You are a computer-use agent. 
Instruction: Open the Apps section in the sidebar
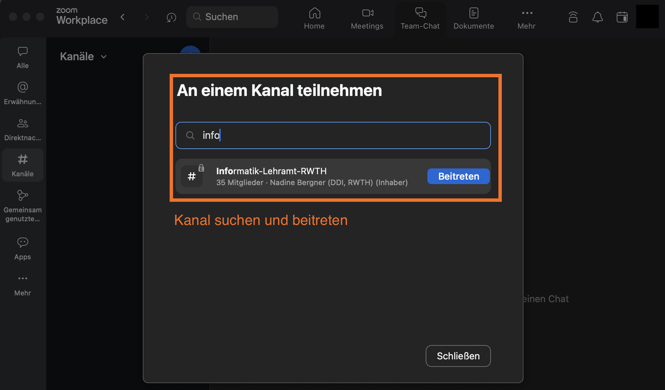pos(22,248)
